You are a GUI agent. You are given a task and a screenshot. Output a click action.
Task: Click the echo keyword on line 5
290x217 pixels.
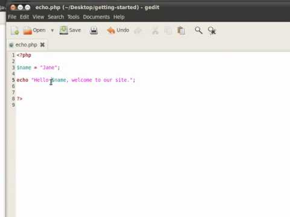click(22, 80)
